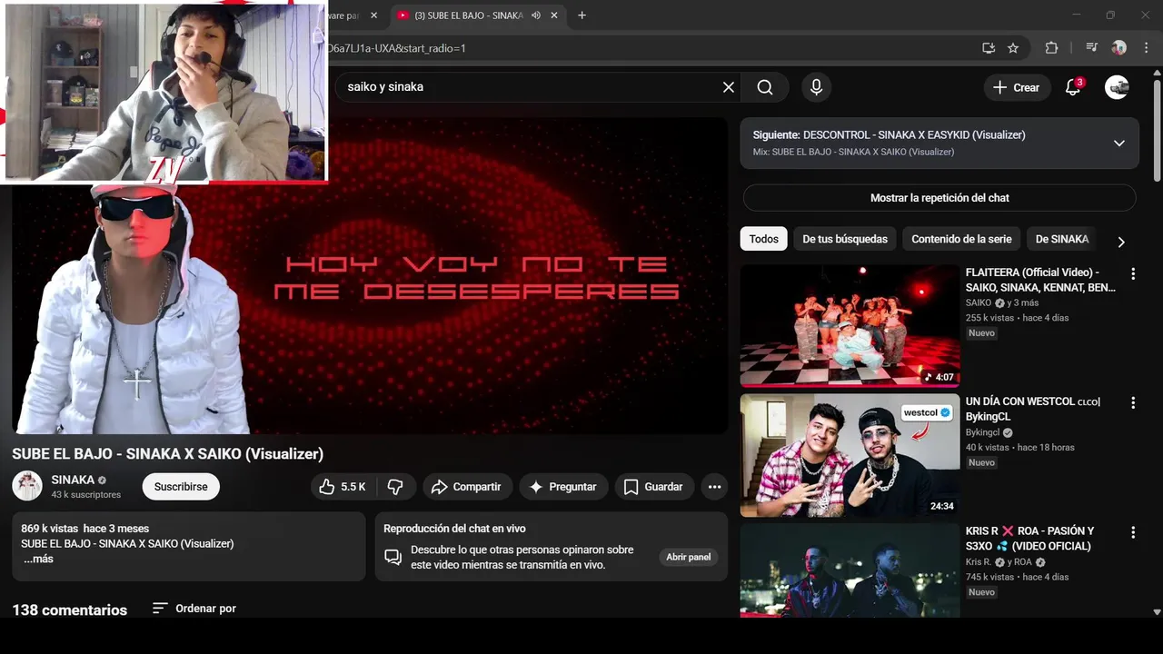Image resolution: width=1163 pixels, height=654 pixels.
Task: Close the SUBE EL BAJO tab
Action: pyautogui.click(x=554, y=15)
